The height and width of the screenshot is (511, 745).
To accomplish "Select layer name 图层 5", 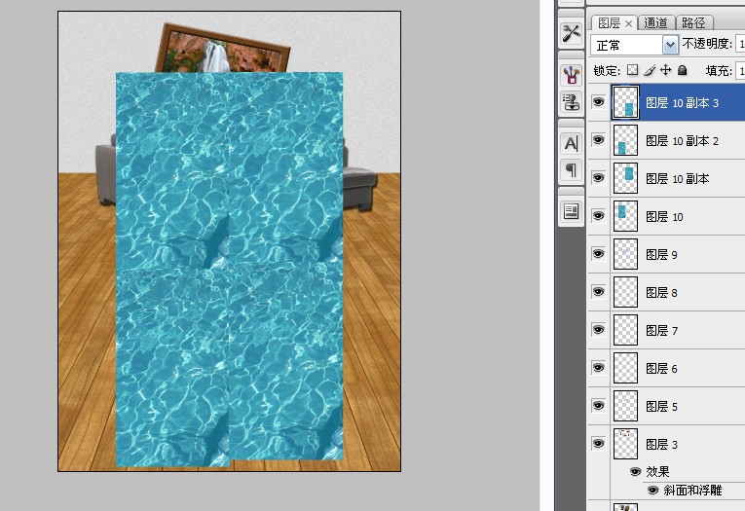I will 661,407.
